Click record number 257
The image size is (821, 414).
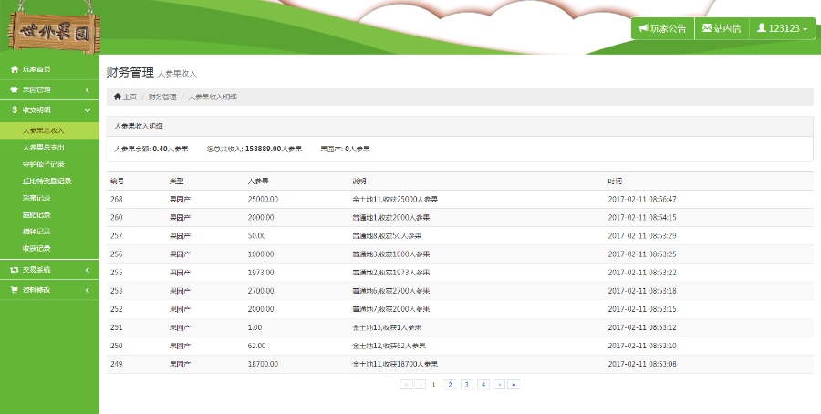click(x=116, y=235)
